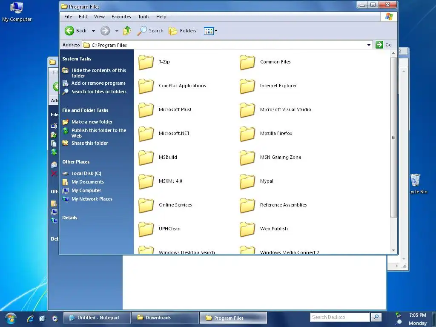Click Hide the contents of this folder
The width and height of the screenshot is (436, 327).
point(98,73)
